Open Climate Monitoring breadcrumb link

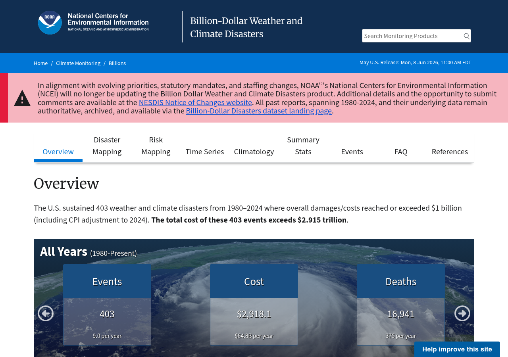tap(78, 63)
